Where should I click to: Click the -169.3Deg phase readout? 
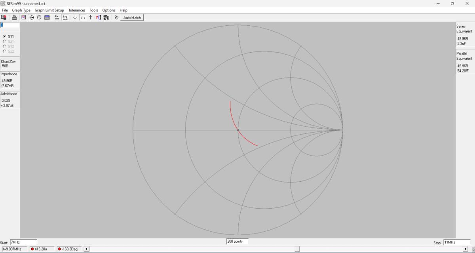click(x=70, y=249)
